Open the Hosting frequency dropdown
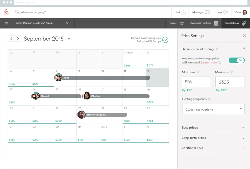 click(x=213, y=110)
